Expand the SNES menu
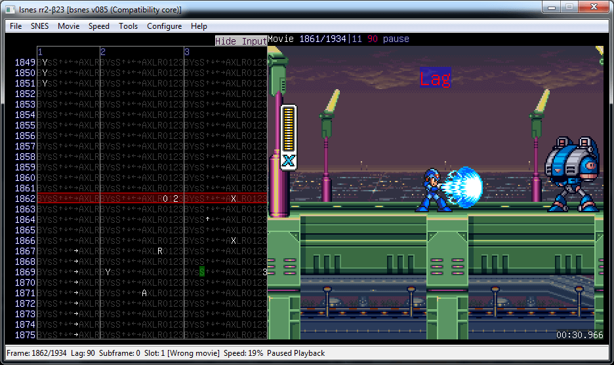This screenshot has width=614, height=365. [x=39, y=26]
